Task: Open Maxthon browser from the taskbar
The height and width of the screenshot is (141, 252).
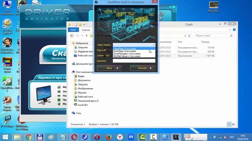Action: coord(131,137)
